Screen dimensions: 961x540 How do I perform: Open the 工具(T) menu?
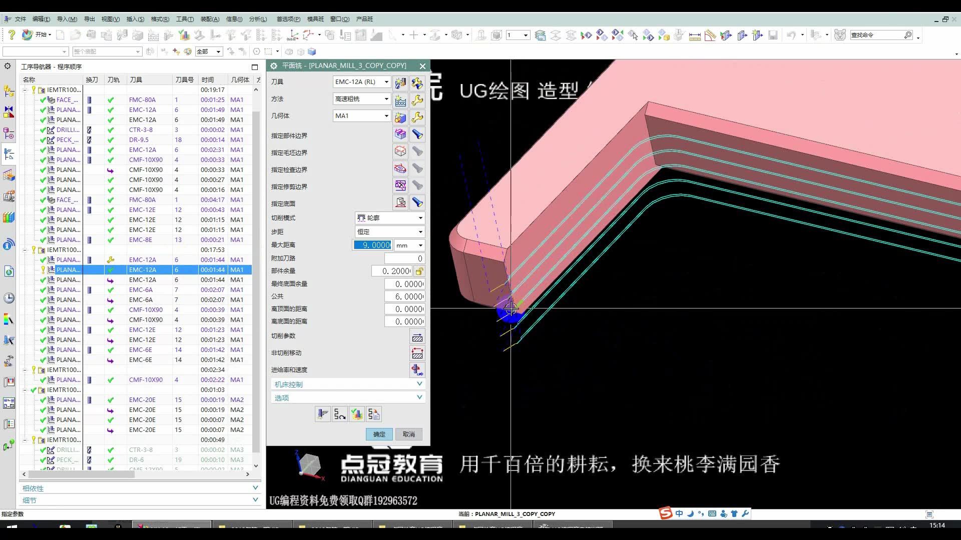coord(185,19)
